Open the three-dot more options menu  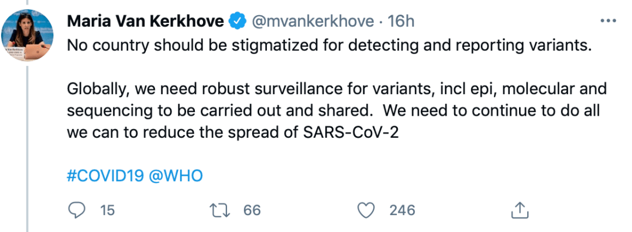[x=608, y=21]
